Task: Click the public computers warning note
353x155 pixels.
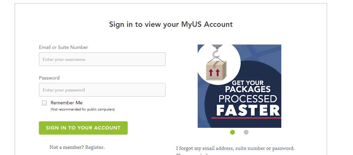Action: (83, 109)
